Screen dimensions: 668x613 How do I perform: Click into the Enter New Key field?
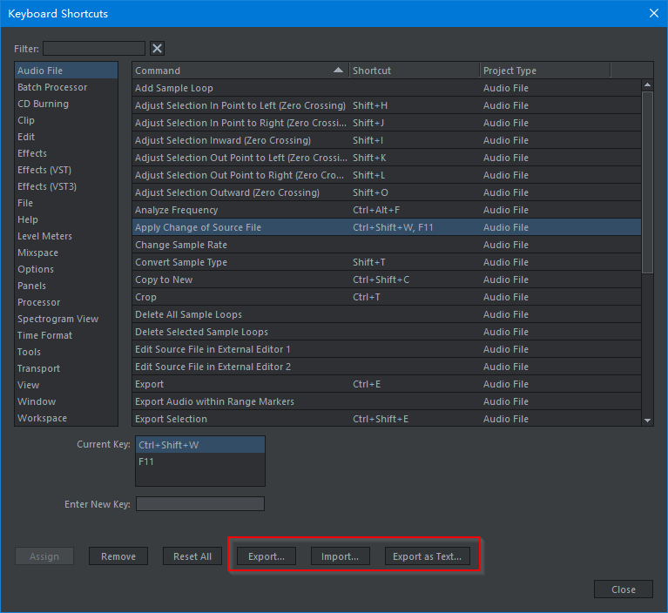[199, 504]
